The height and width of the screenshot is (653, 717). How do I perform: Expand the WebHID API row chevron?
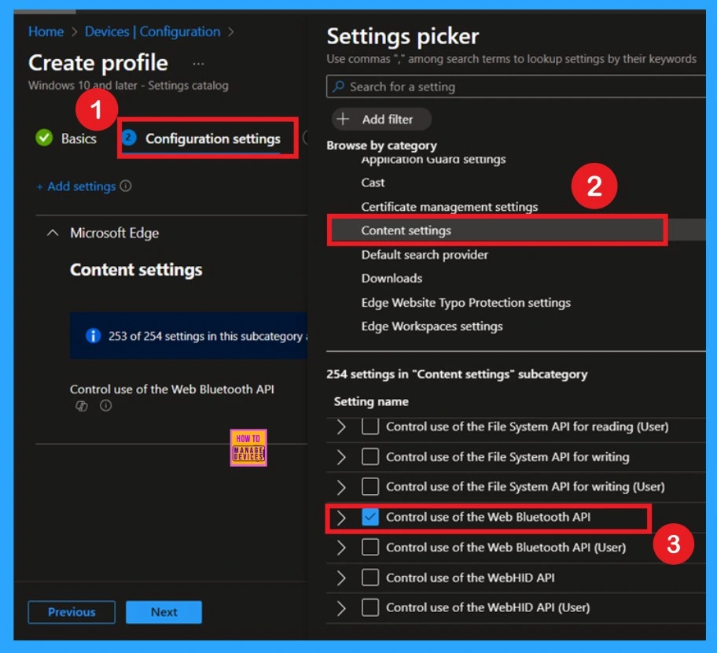click(x=341, y=578)
